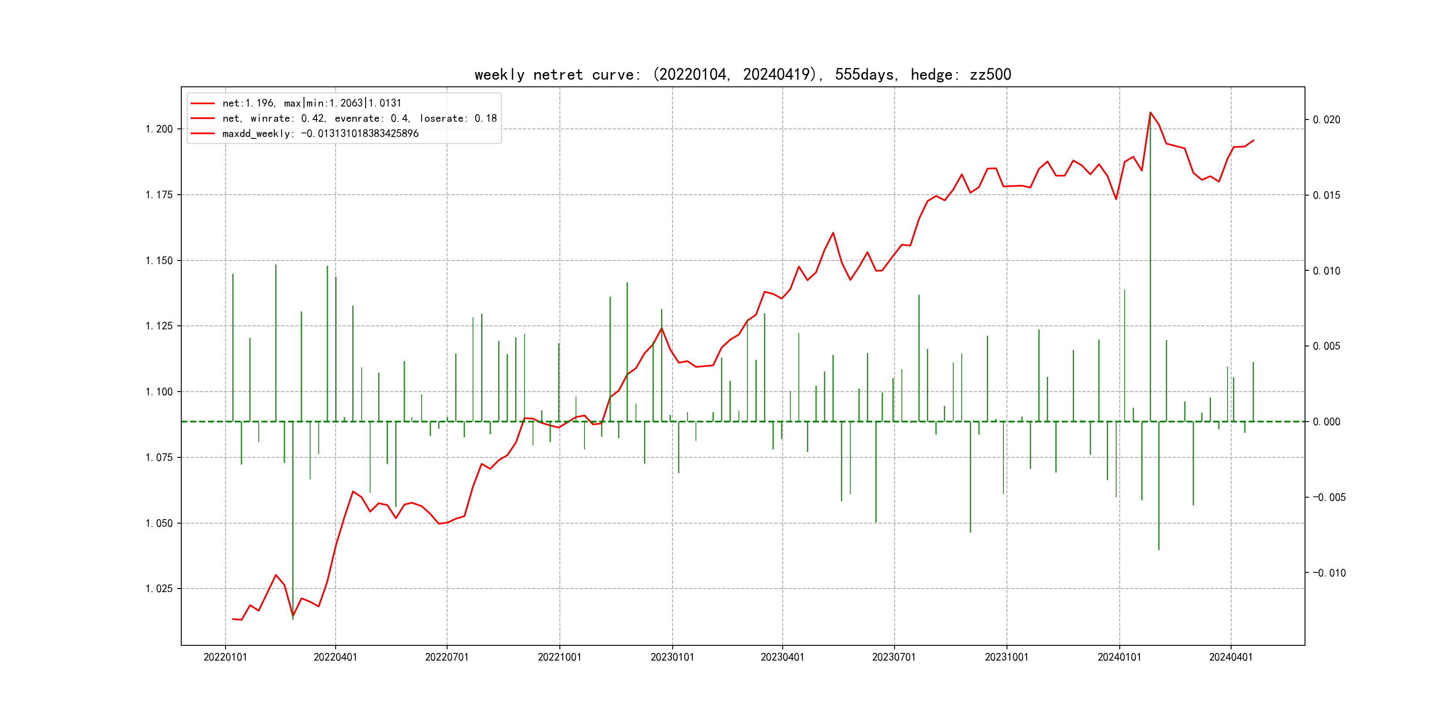The width and height of the screenshot is (1450, 725).
Task: Click x-axis label 20220701
Action: click(447, 657)
